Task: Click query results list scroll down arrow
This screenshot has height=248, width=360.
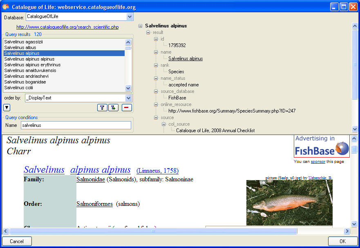Action: (x=128, y=88)
